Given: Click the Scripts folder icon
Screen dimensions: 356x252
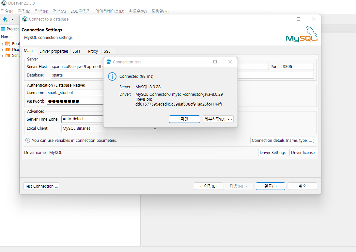Looking at the screenshot, I should point(8,56).
